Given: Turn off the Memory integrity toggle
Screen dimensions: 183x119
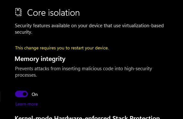Looking at the screenshot, I should pos(21,94).
